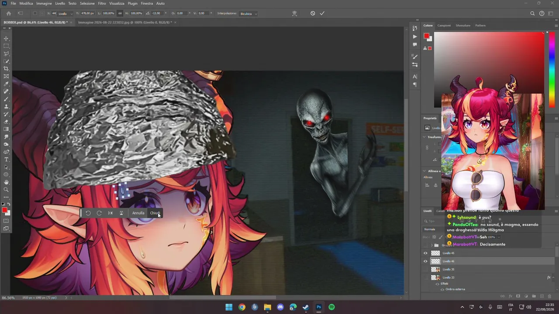Click Annulla in the transform bar
Viewport: 559px width, 314px height.
coord(138,213)
